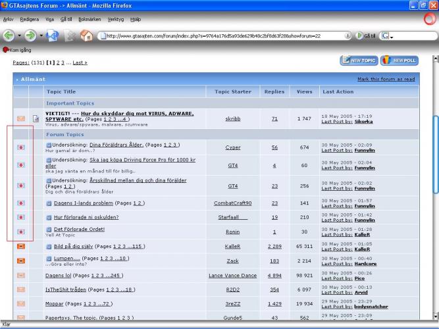The height and width of the screenshot is (329, 439).
Task: Click the Firefox Back arrow button
Action: point(10,36)
